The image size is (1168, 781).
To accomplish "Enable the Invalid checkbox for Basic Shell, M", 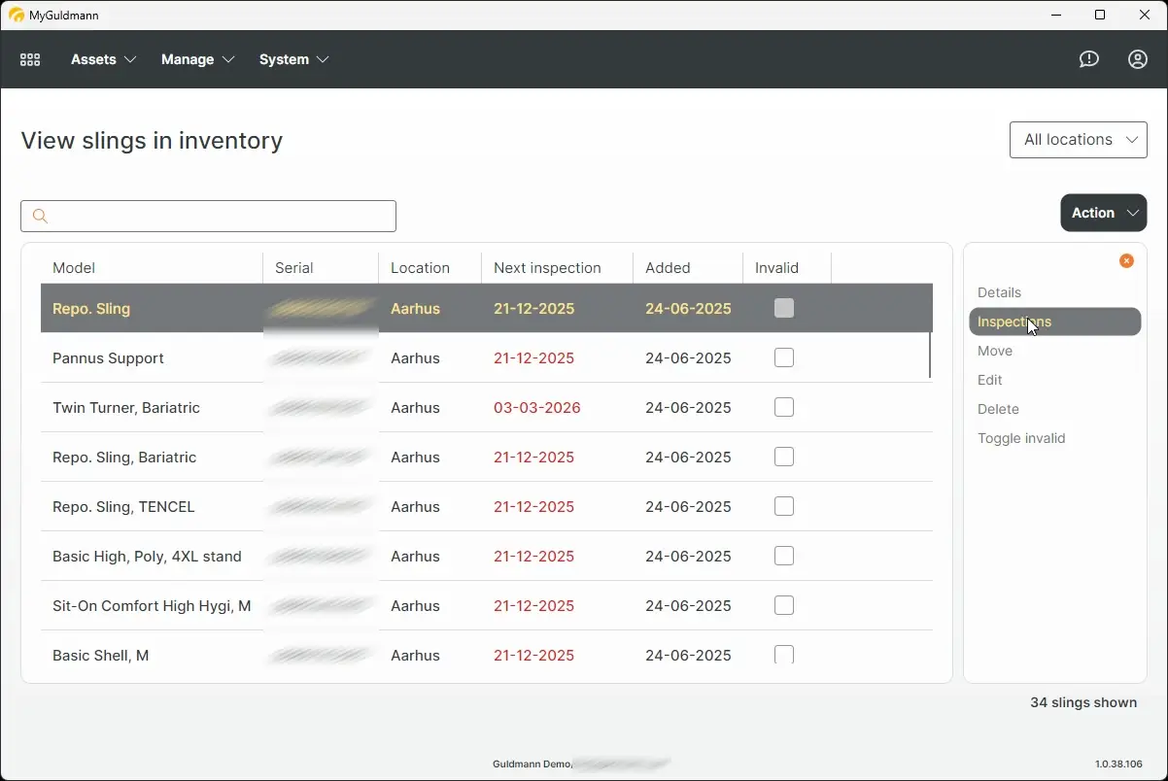I will click(x=784, y=656).
